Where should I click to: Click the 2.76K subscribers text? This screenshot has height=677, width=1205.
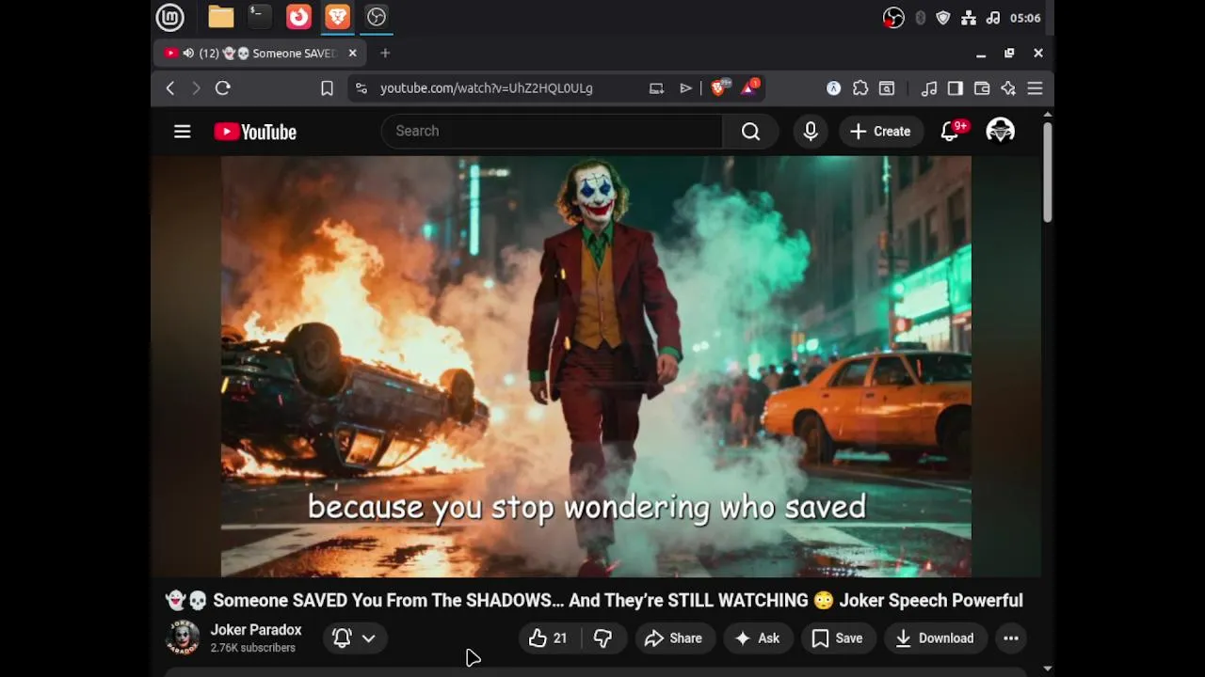click(x=253, y=648)
